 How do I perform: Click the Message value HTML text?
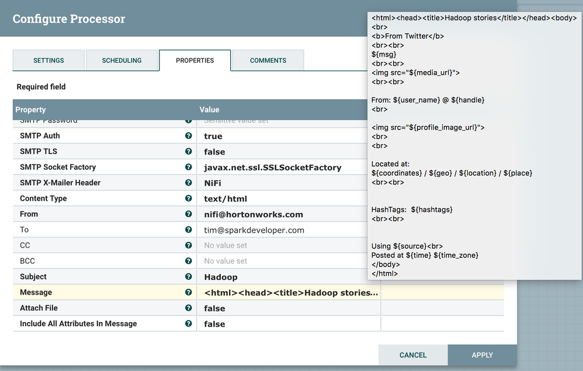[x=291, y=293]
